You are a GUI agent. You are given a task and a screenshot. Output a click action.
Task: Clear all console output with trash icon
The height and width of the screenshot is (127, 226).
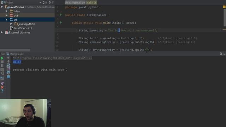8,77
